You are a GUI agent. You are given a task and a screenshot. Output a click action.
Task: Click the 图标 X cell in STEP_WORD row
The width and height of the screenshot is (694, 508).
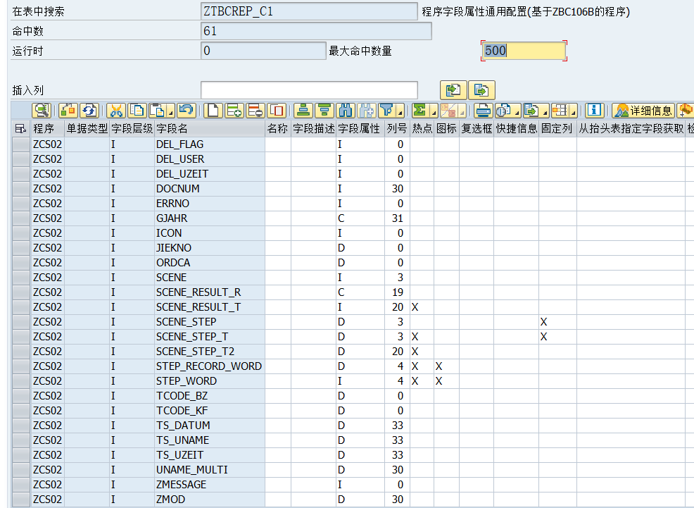coord(446,381)
